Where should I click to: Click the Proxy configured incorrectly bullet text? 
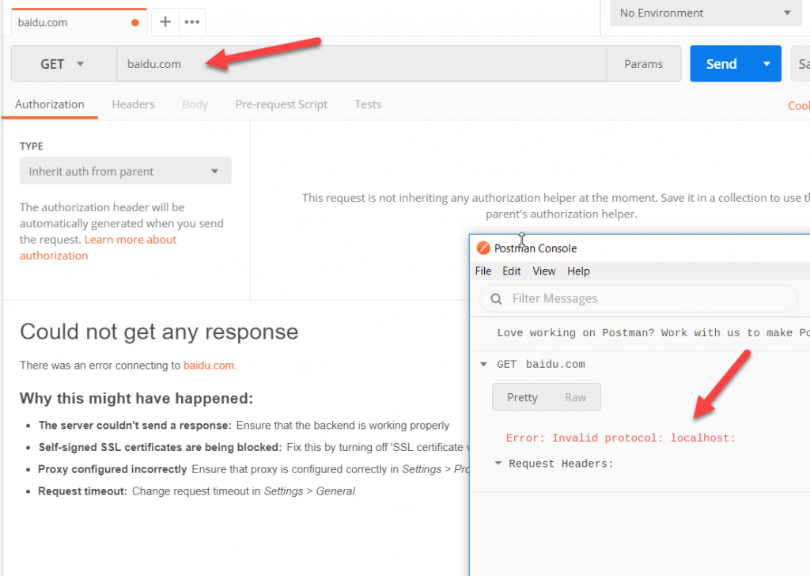[254, 469]
